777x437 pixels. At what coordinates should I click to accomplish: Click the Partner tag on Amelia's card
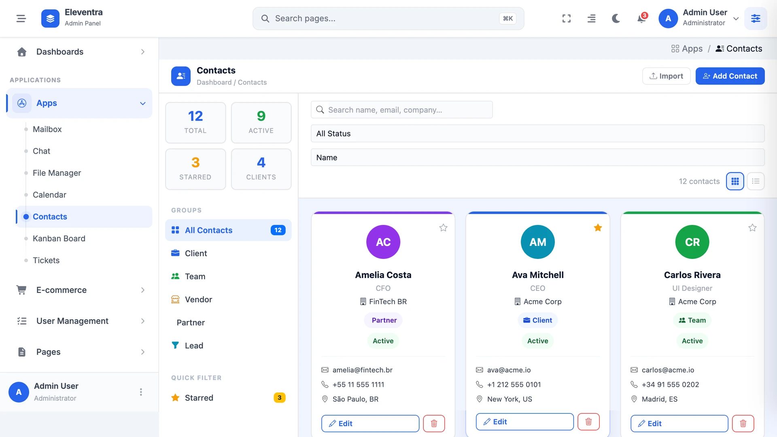(x=383, y=320)
